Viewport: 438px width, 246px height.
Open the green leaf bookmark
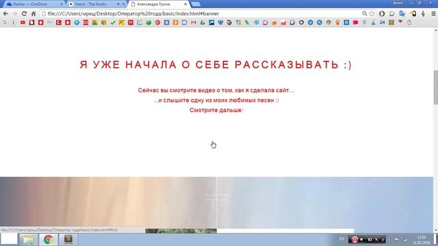[247, 23]
